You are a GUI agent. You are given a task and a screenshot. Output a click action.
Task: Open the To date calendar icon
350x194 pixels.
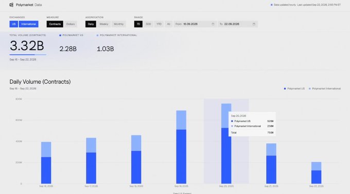click(x=254, y=24)
